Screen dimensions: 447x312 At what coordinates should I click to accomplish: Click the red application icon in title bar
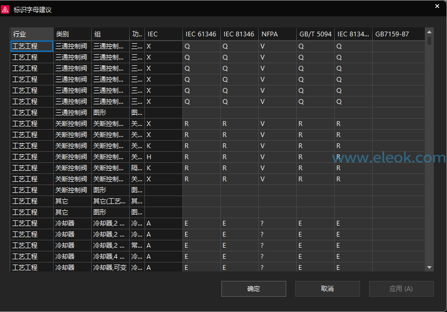(x=5, y=9)
